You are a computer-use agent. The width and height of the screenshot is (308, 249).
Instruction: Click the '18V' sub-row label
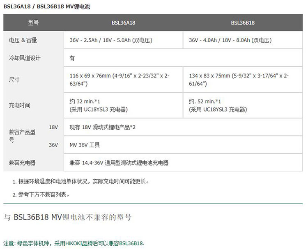coord(53,127)
